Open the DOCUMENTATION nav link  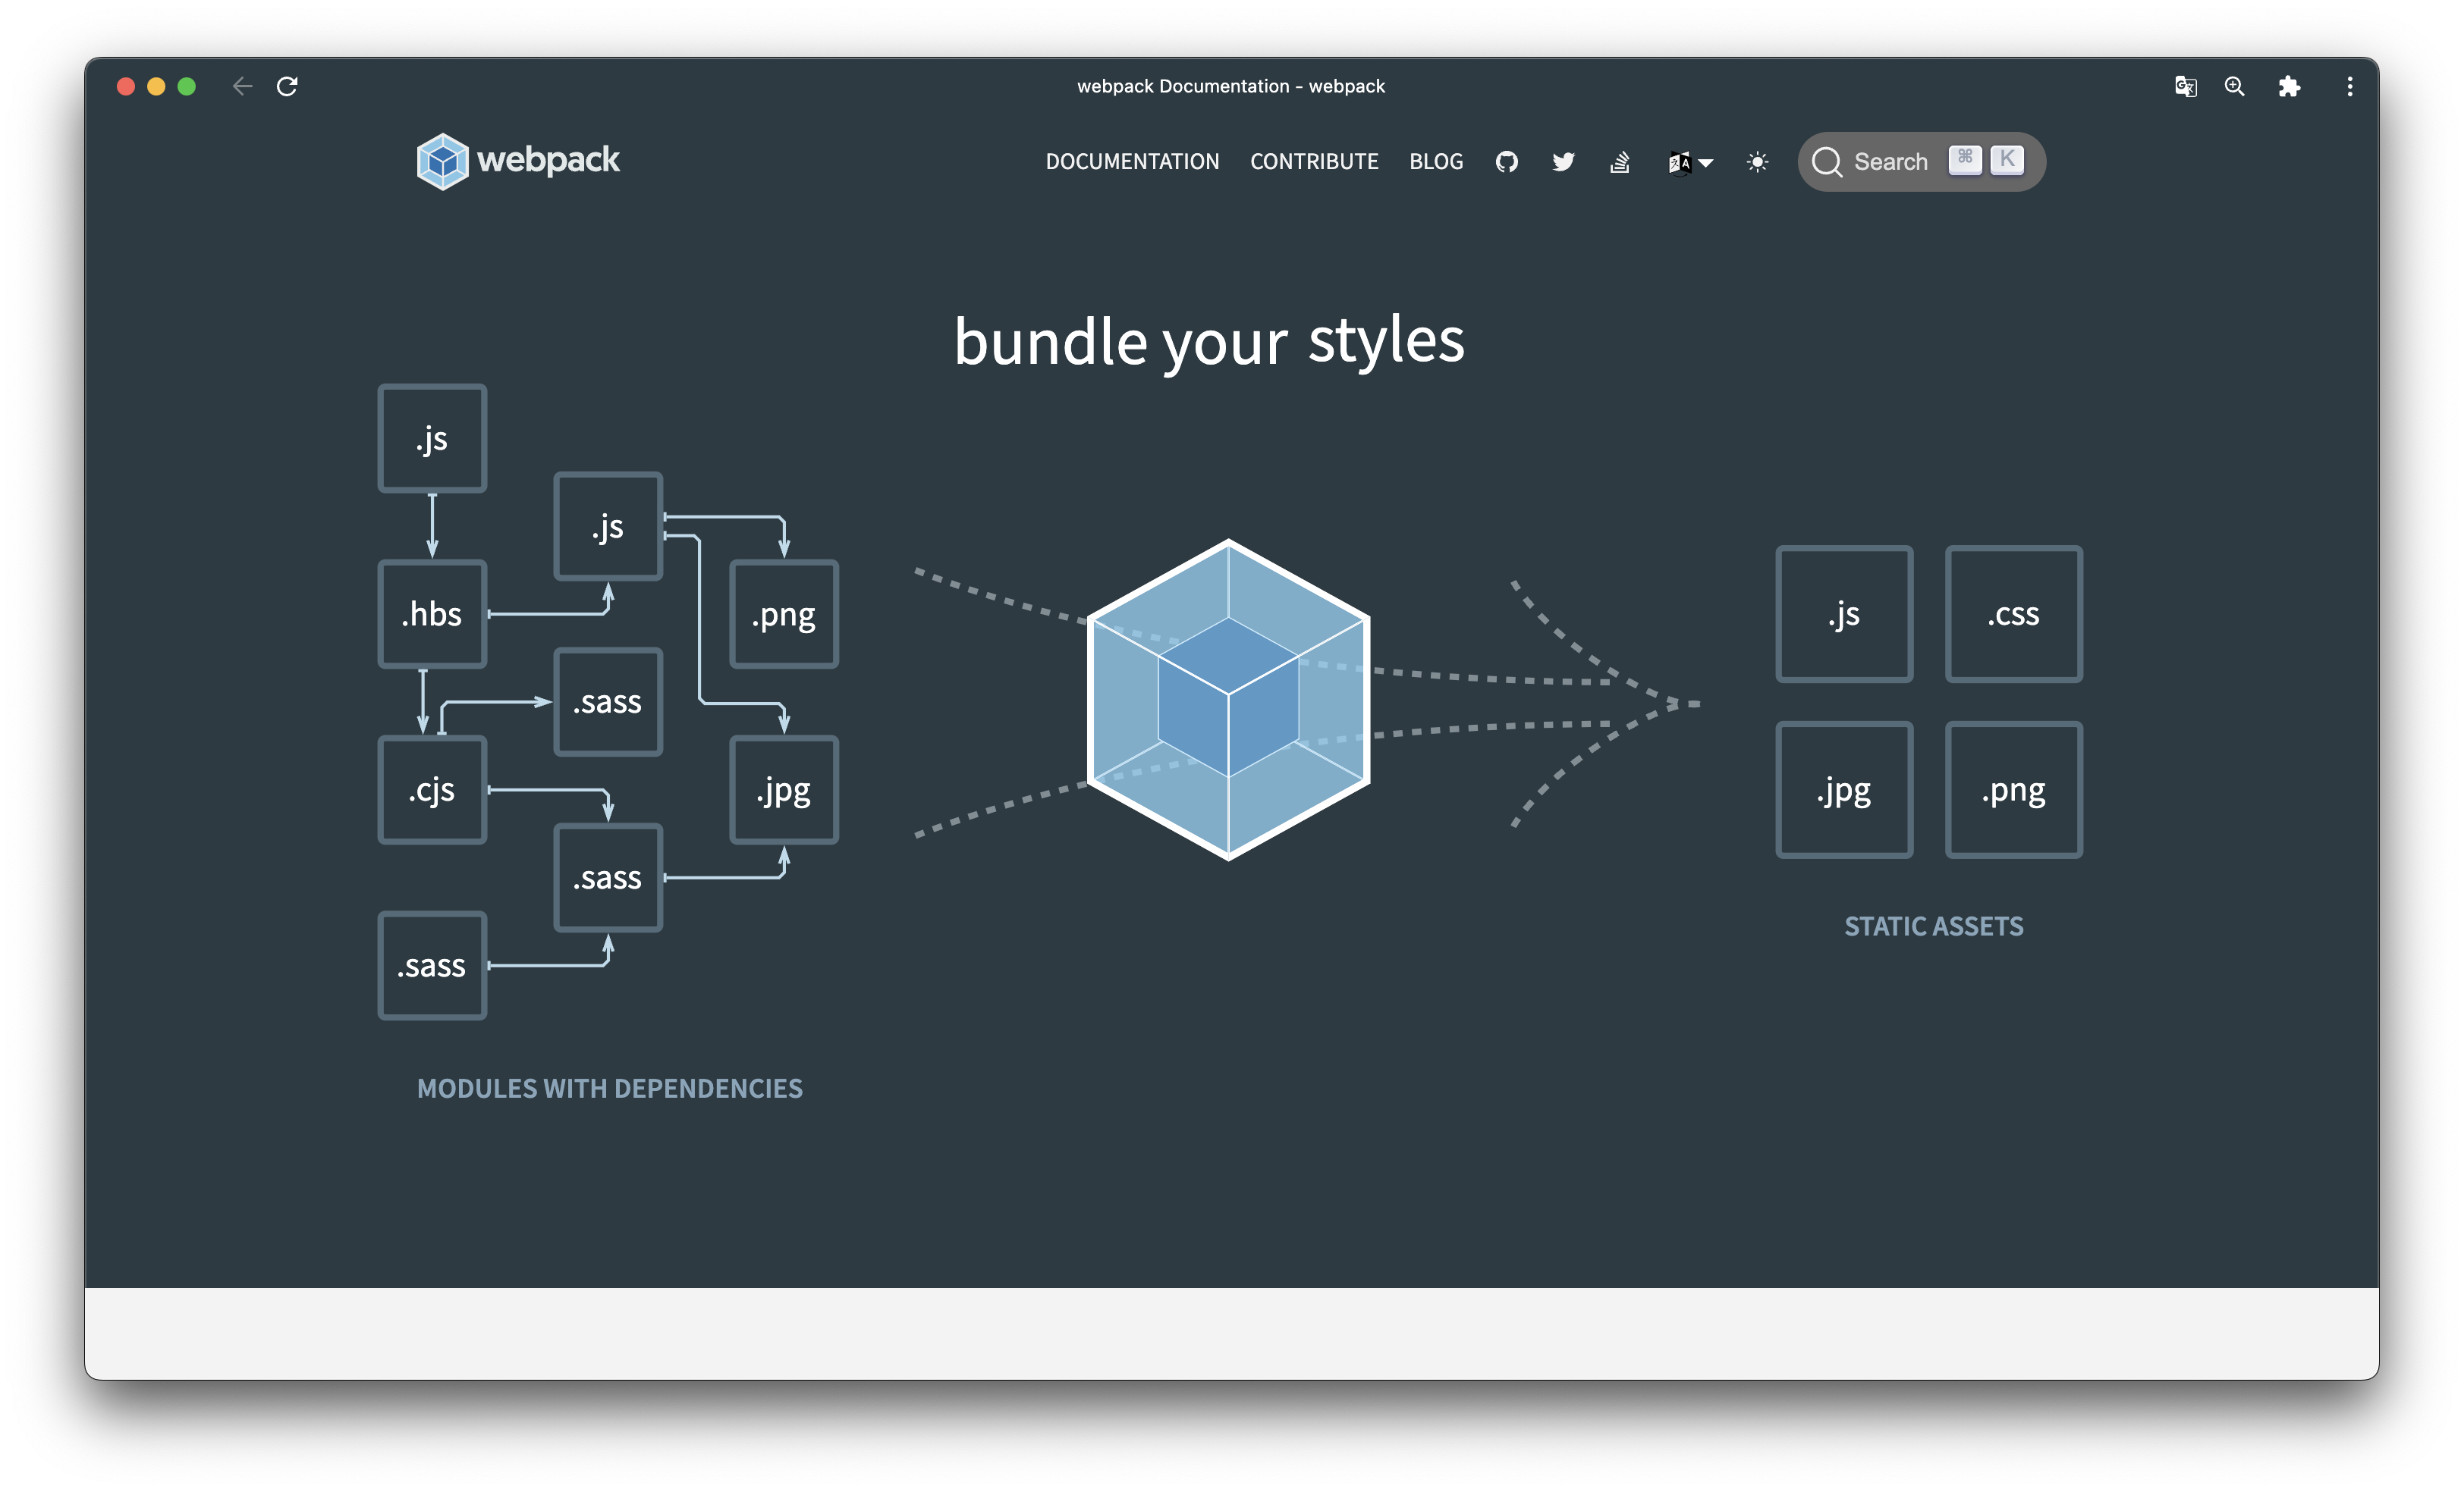coord(1132,162)
